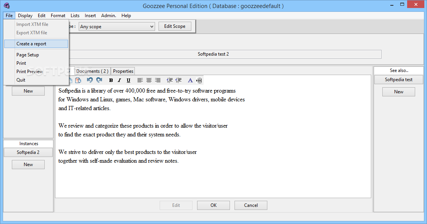This screenshot has width=427, height=224.
Task: Align text left
Action: [140, 80]
